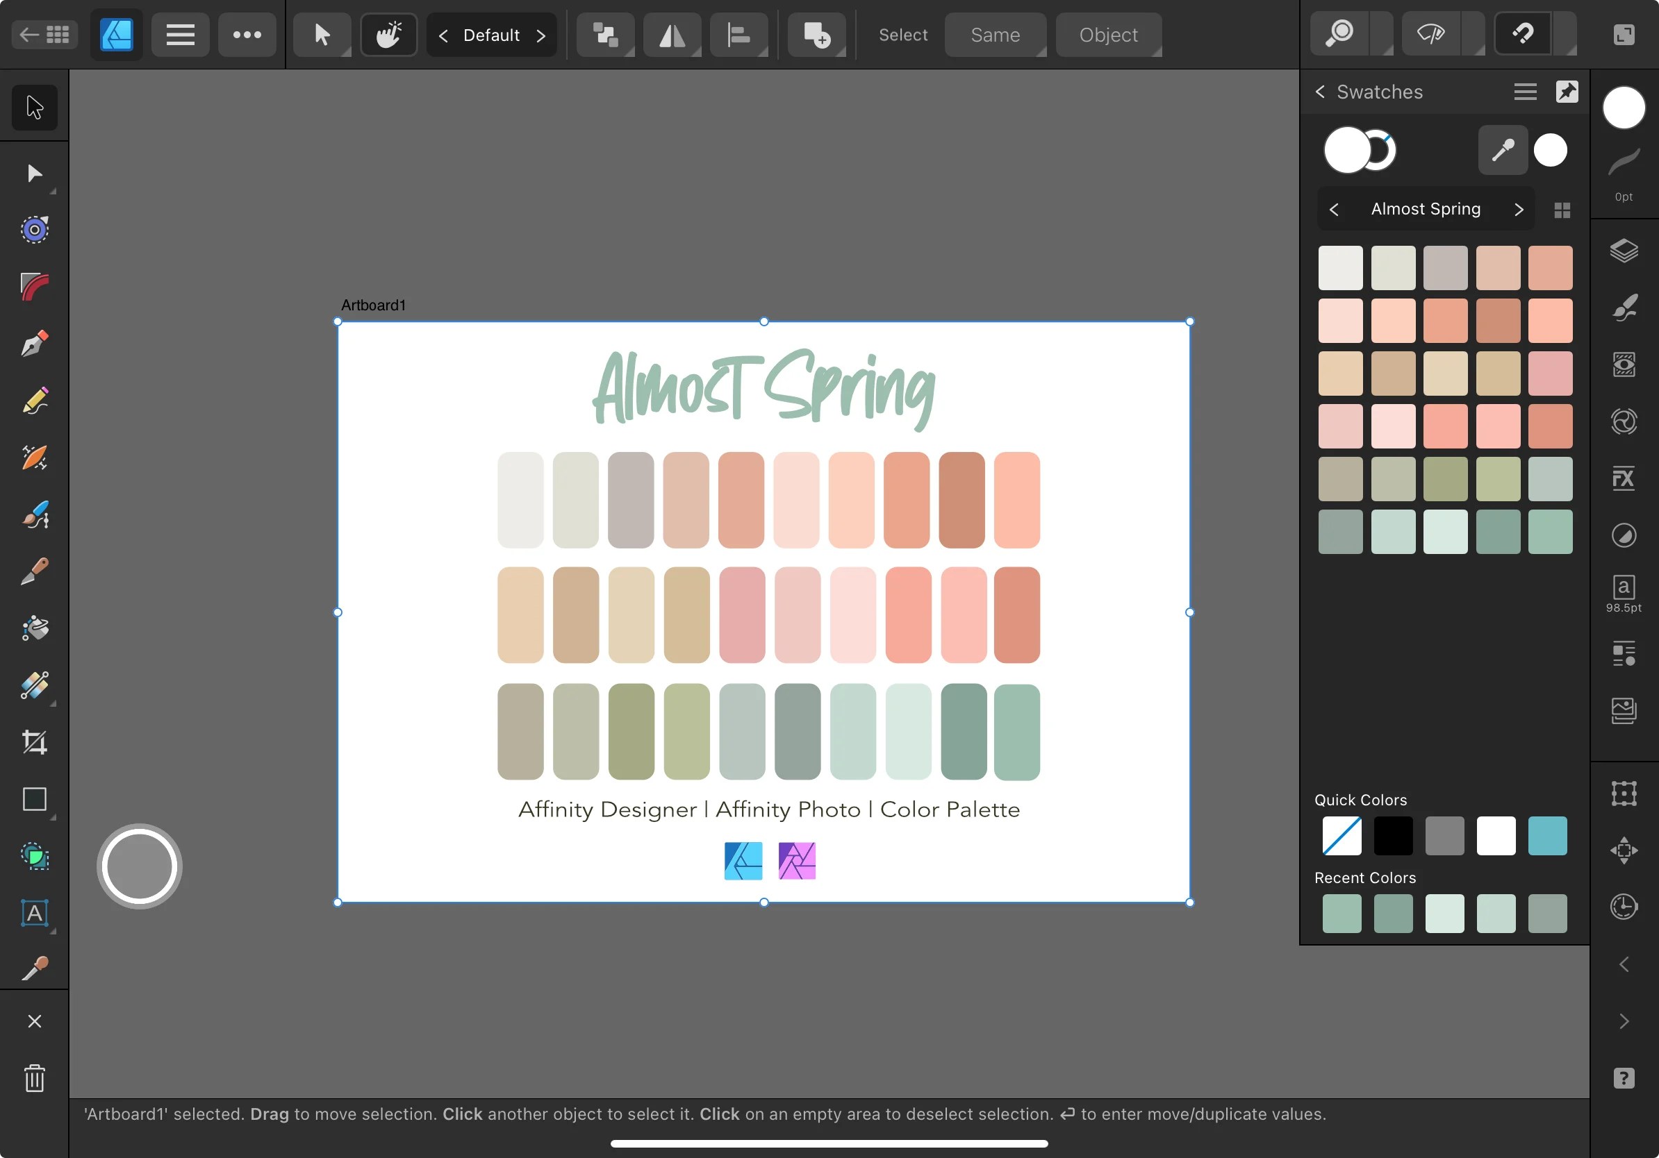Collapse the right studio sidebar
Viewport: 1659px width, 1158px height.
click(1624, 965)
